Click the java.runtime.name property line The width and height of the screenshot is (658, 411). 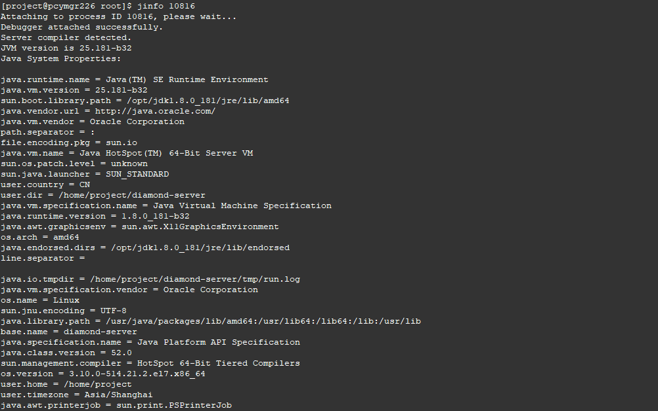tap(135, 79)
